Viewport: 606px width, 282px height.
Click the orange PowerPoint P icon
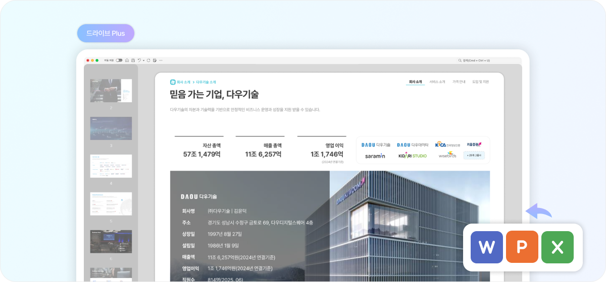click(522, 247)
